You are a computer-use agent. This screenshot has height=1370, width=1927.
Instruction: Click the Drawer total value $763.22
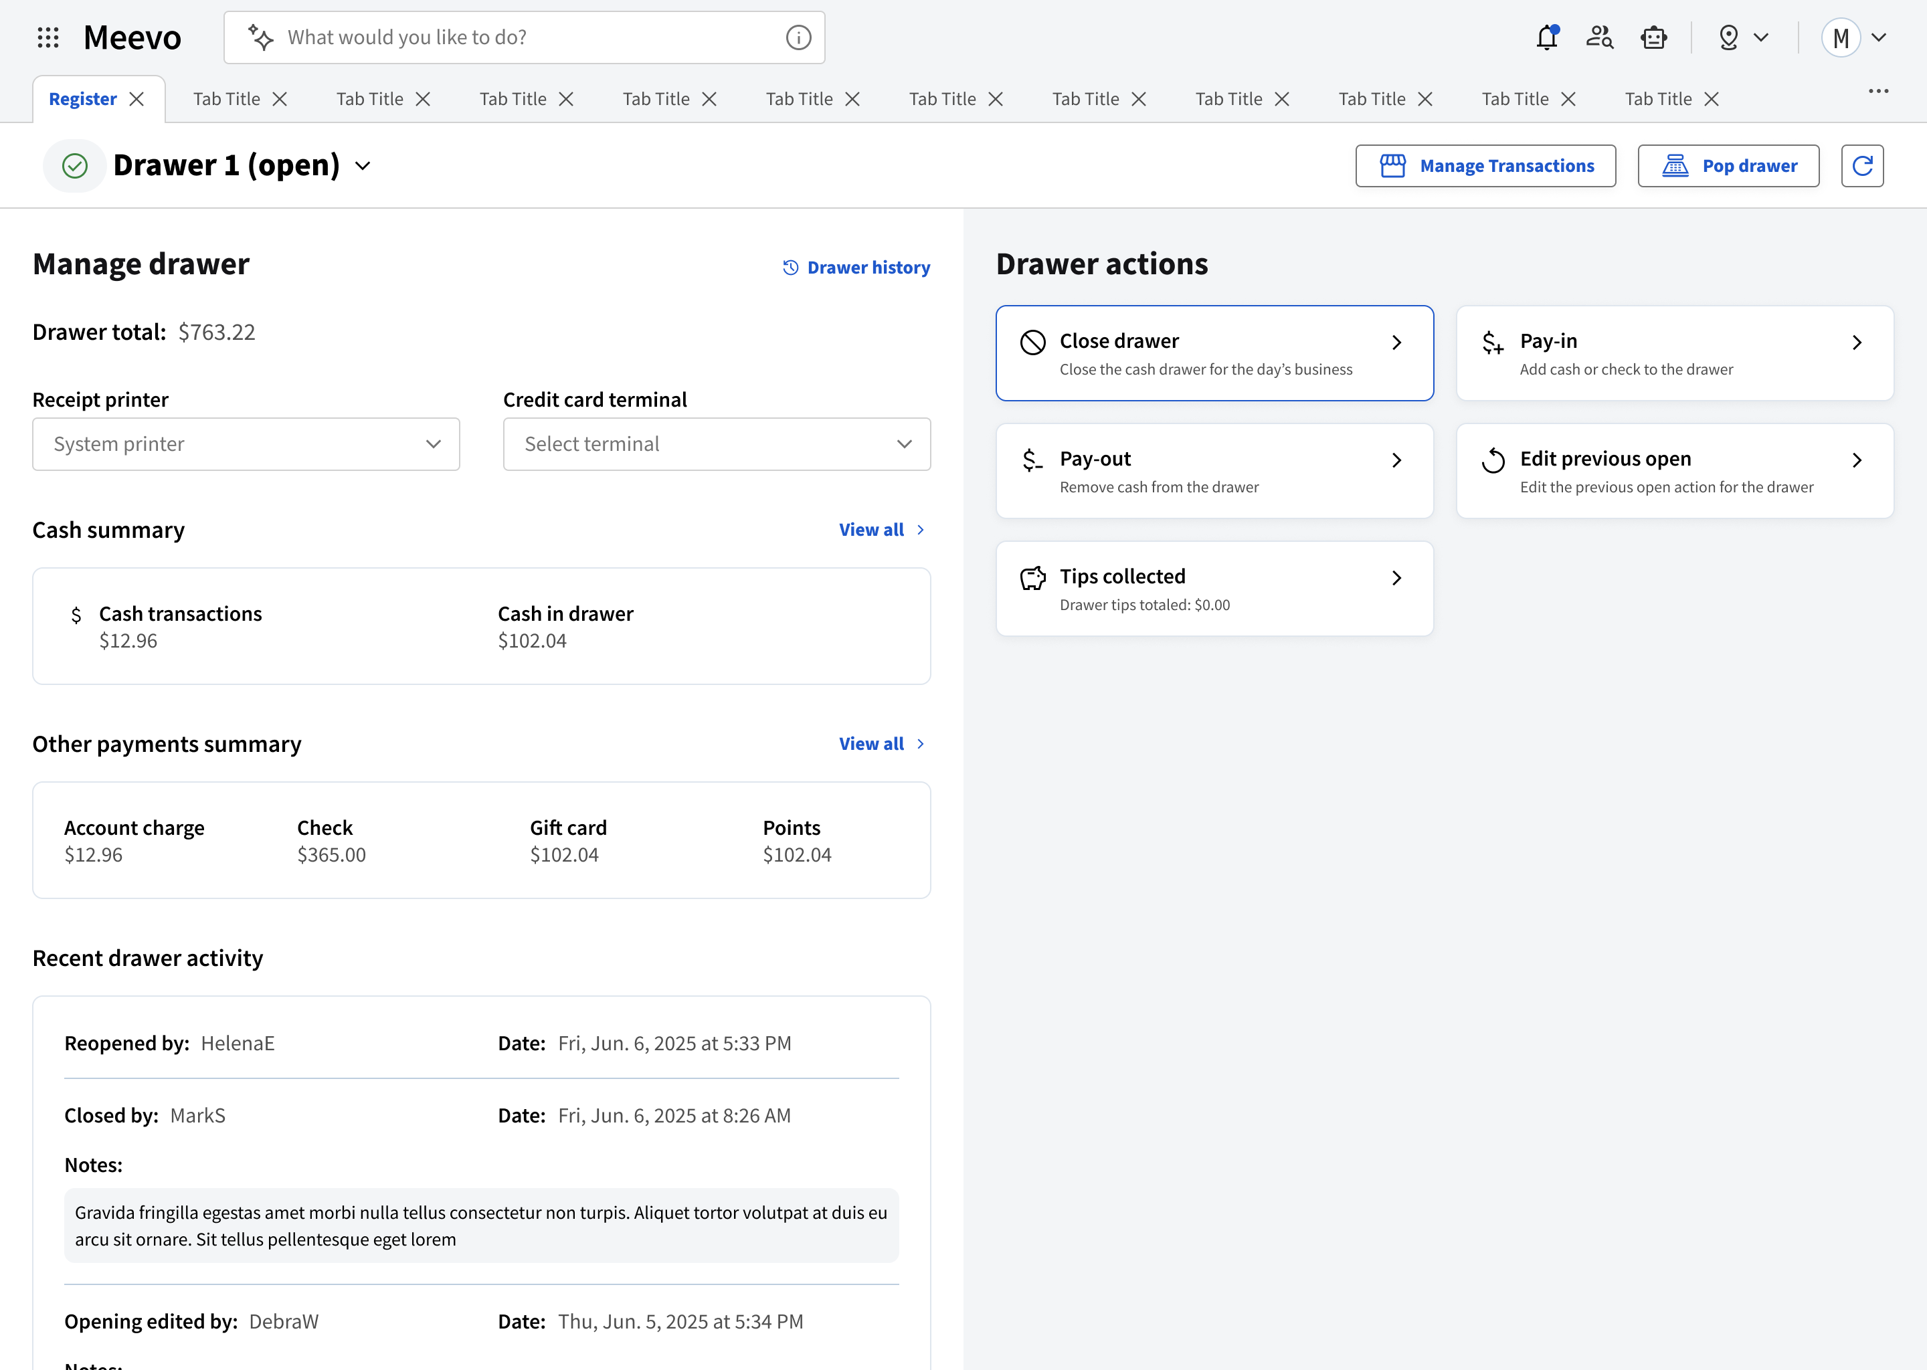217,332
